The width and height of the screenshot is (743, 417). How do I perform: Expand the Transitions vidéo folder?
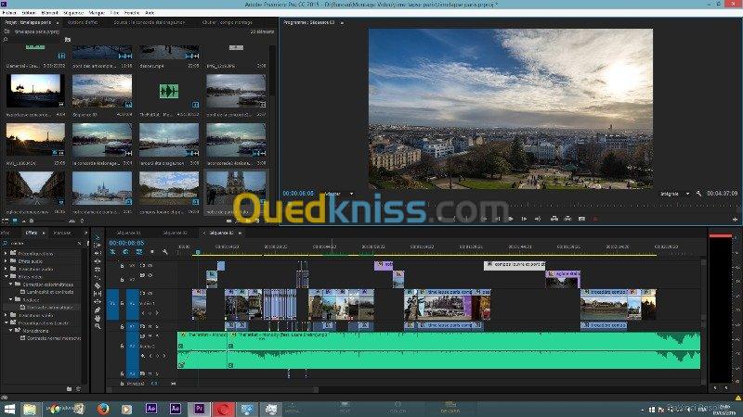tap(6, 315)
